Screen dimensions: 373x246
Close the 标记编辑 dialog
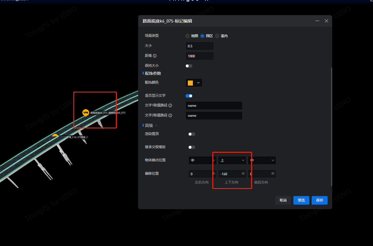326,21
